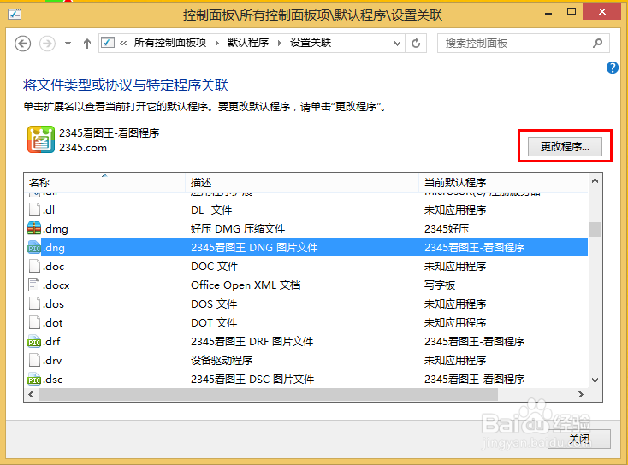Go up one folder level

[87, 44]
